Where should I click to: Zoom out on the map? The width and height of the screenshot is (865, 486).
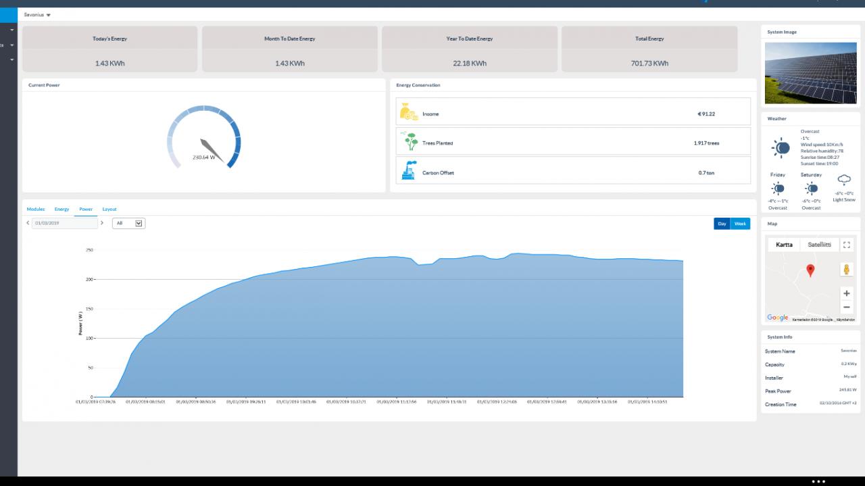coord(847,308)
